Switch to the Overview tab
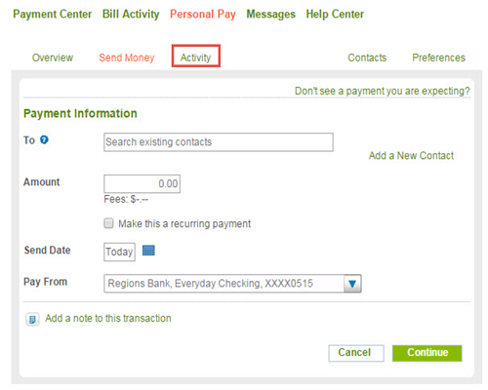 click(53, 58)
